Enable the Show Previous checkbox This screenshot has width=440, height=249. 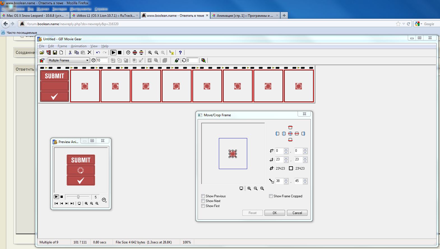203,196
